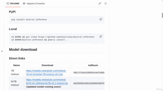Click the "md5sum" column header
This screenshot has width=163, height=91.
pos(93,65)
